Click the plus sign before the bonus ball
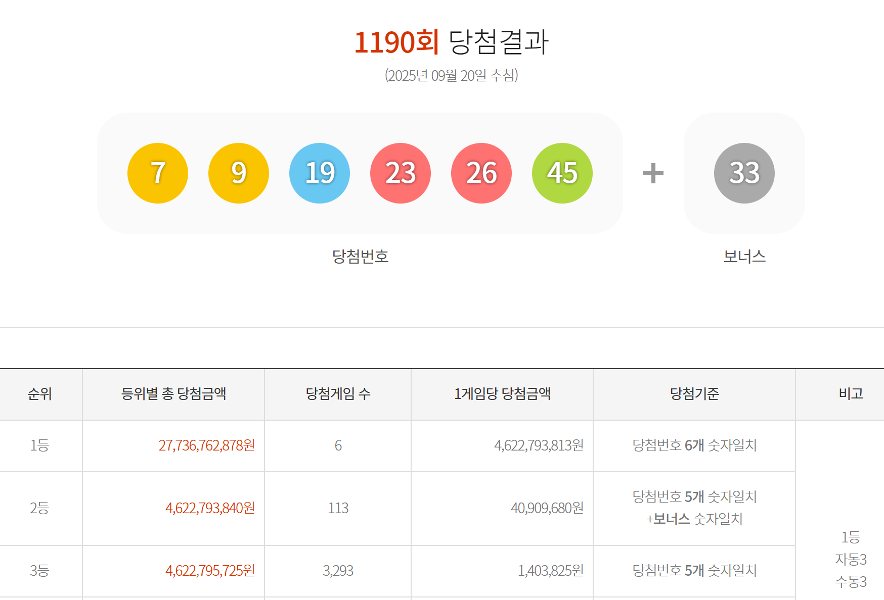Viewport: 884px width, 600px height. pyautogui.click(x=653, y=173)
